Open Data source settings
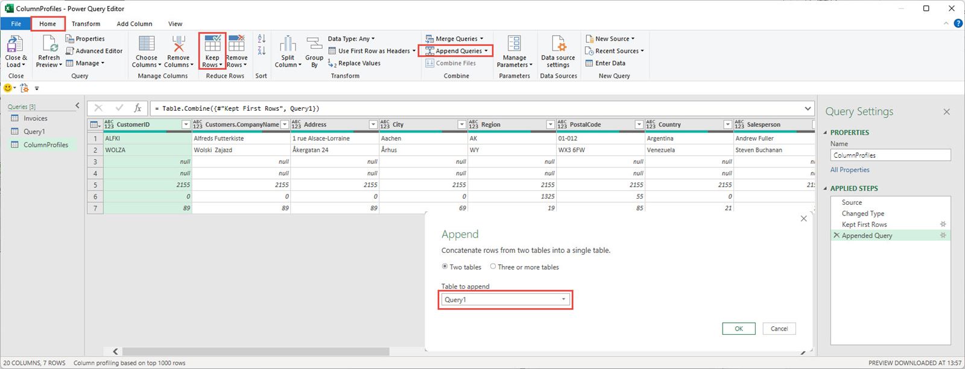The height and width of the screenshot is (369, 965). pos(558,45)
